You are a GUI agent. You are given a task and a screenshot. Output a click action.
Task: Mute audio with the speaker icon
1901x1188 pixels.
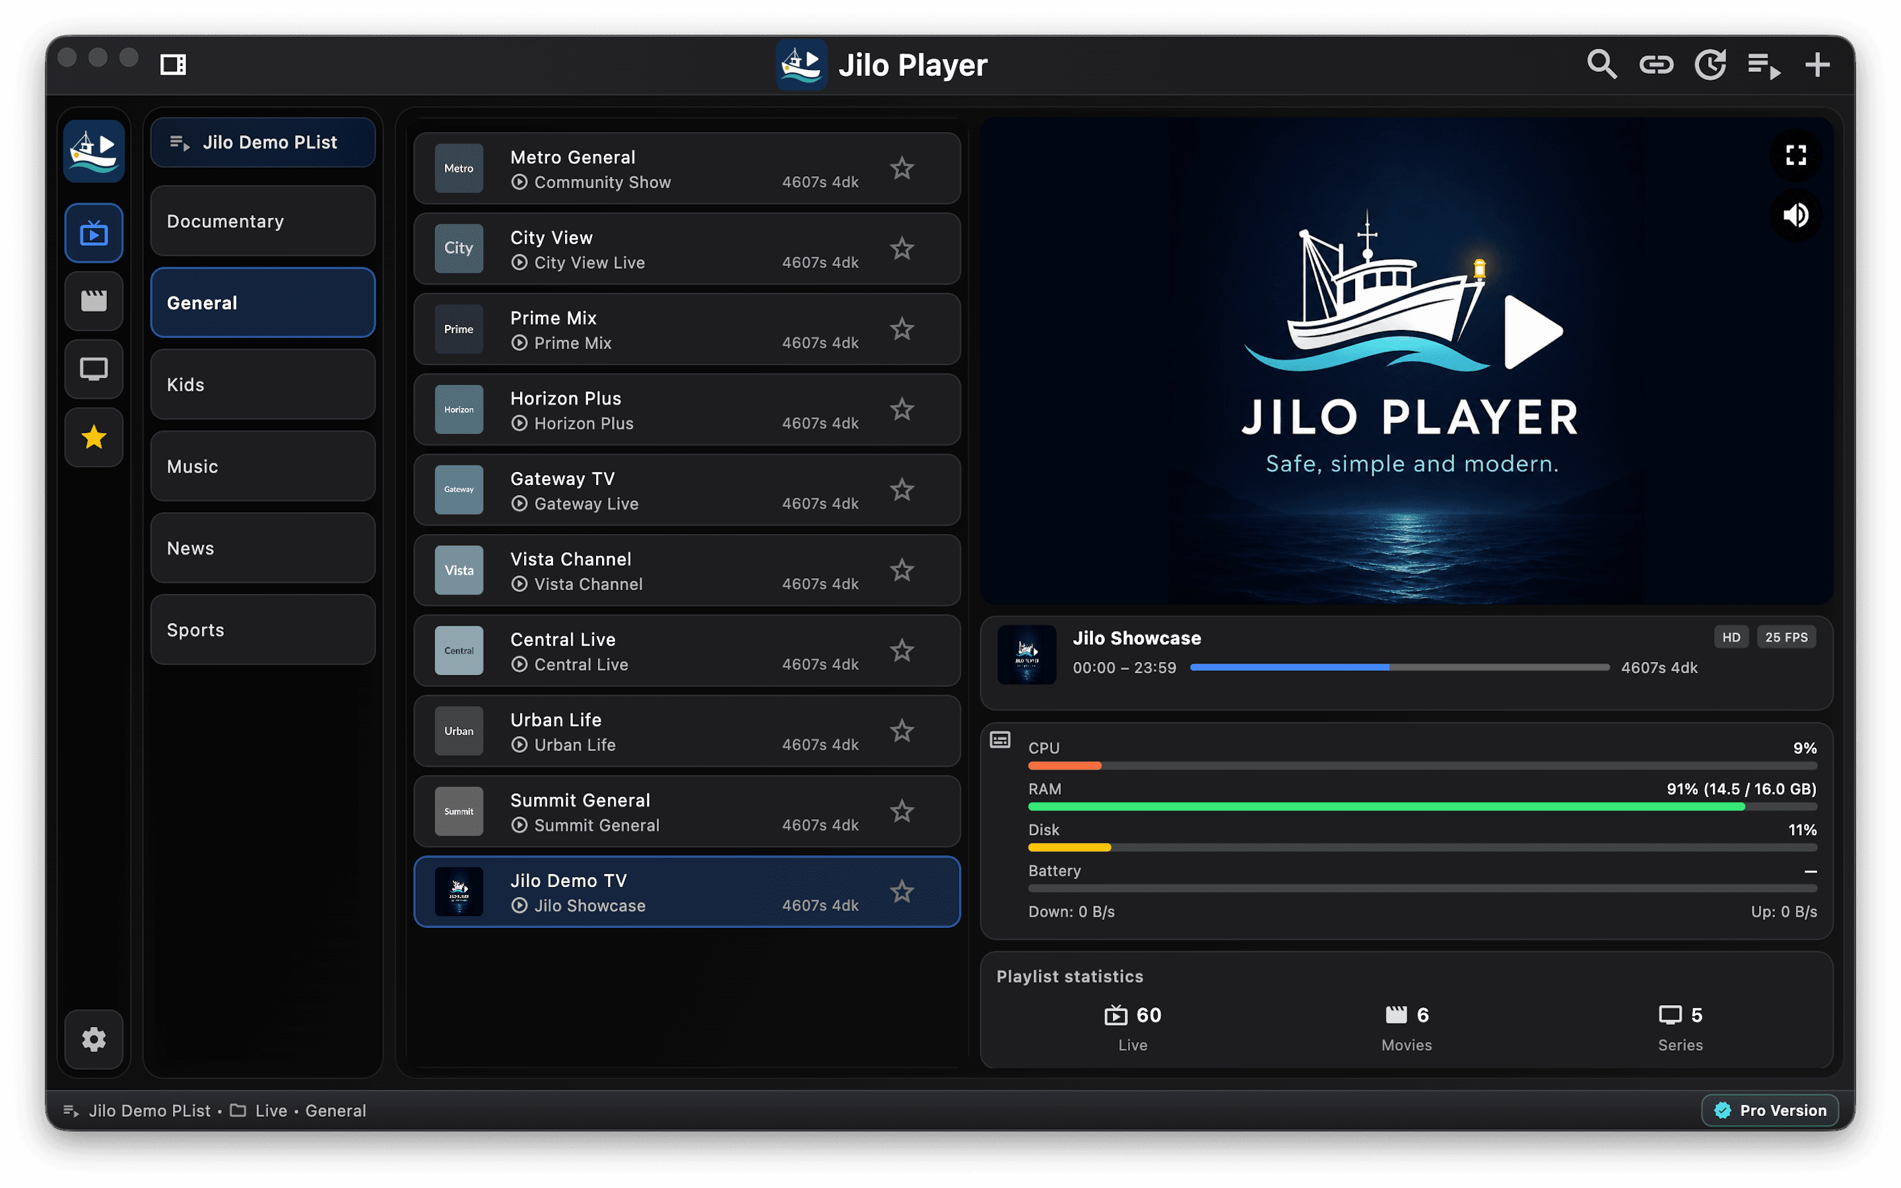click(x=1796, y=214)
